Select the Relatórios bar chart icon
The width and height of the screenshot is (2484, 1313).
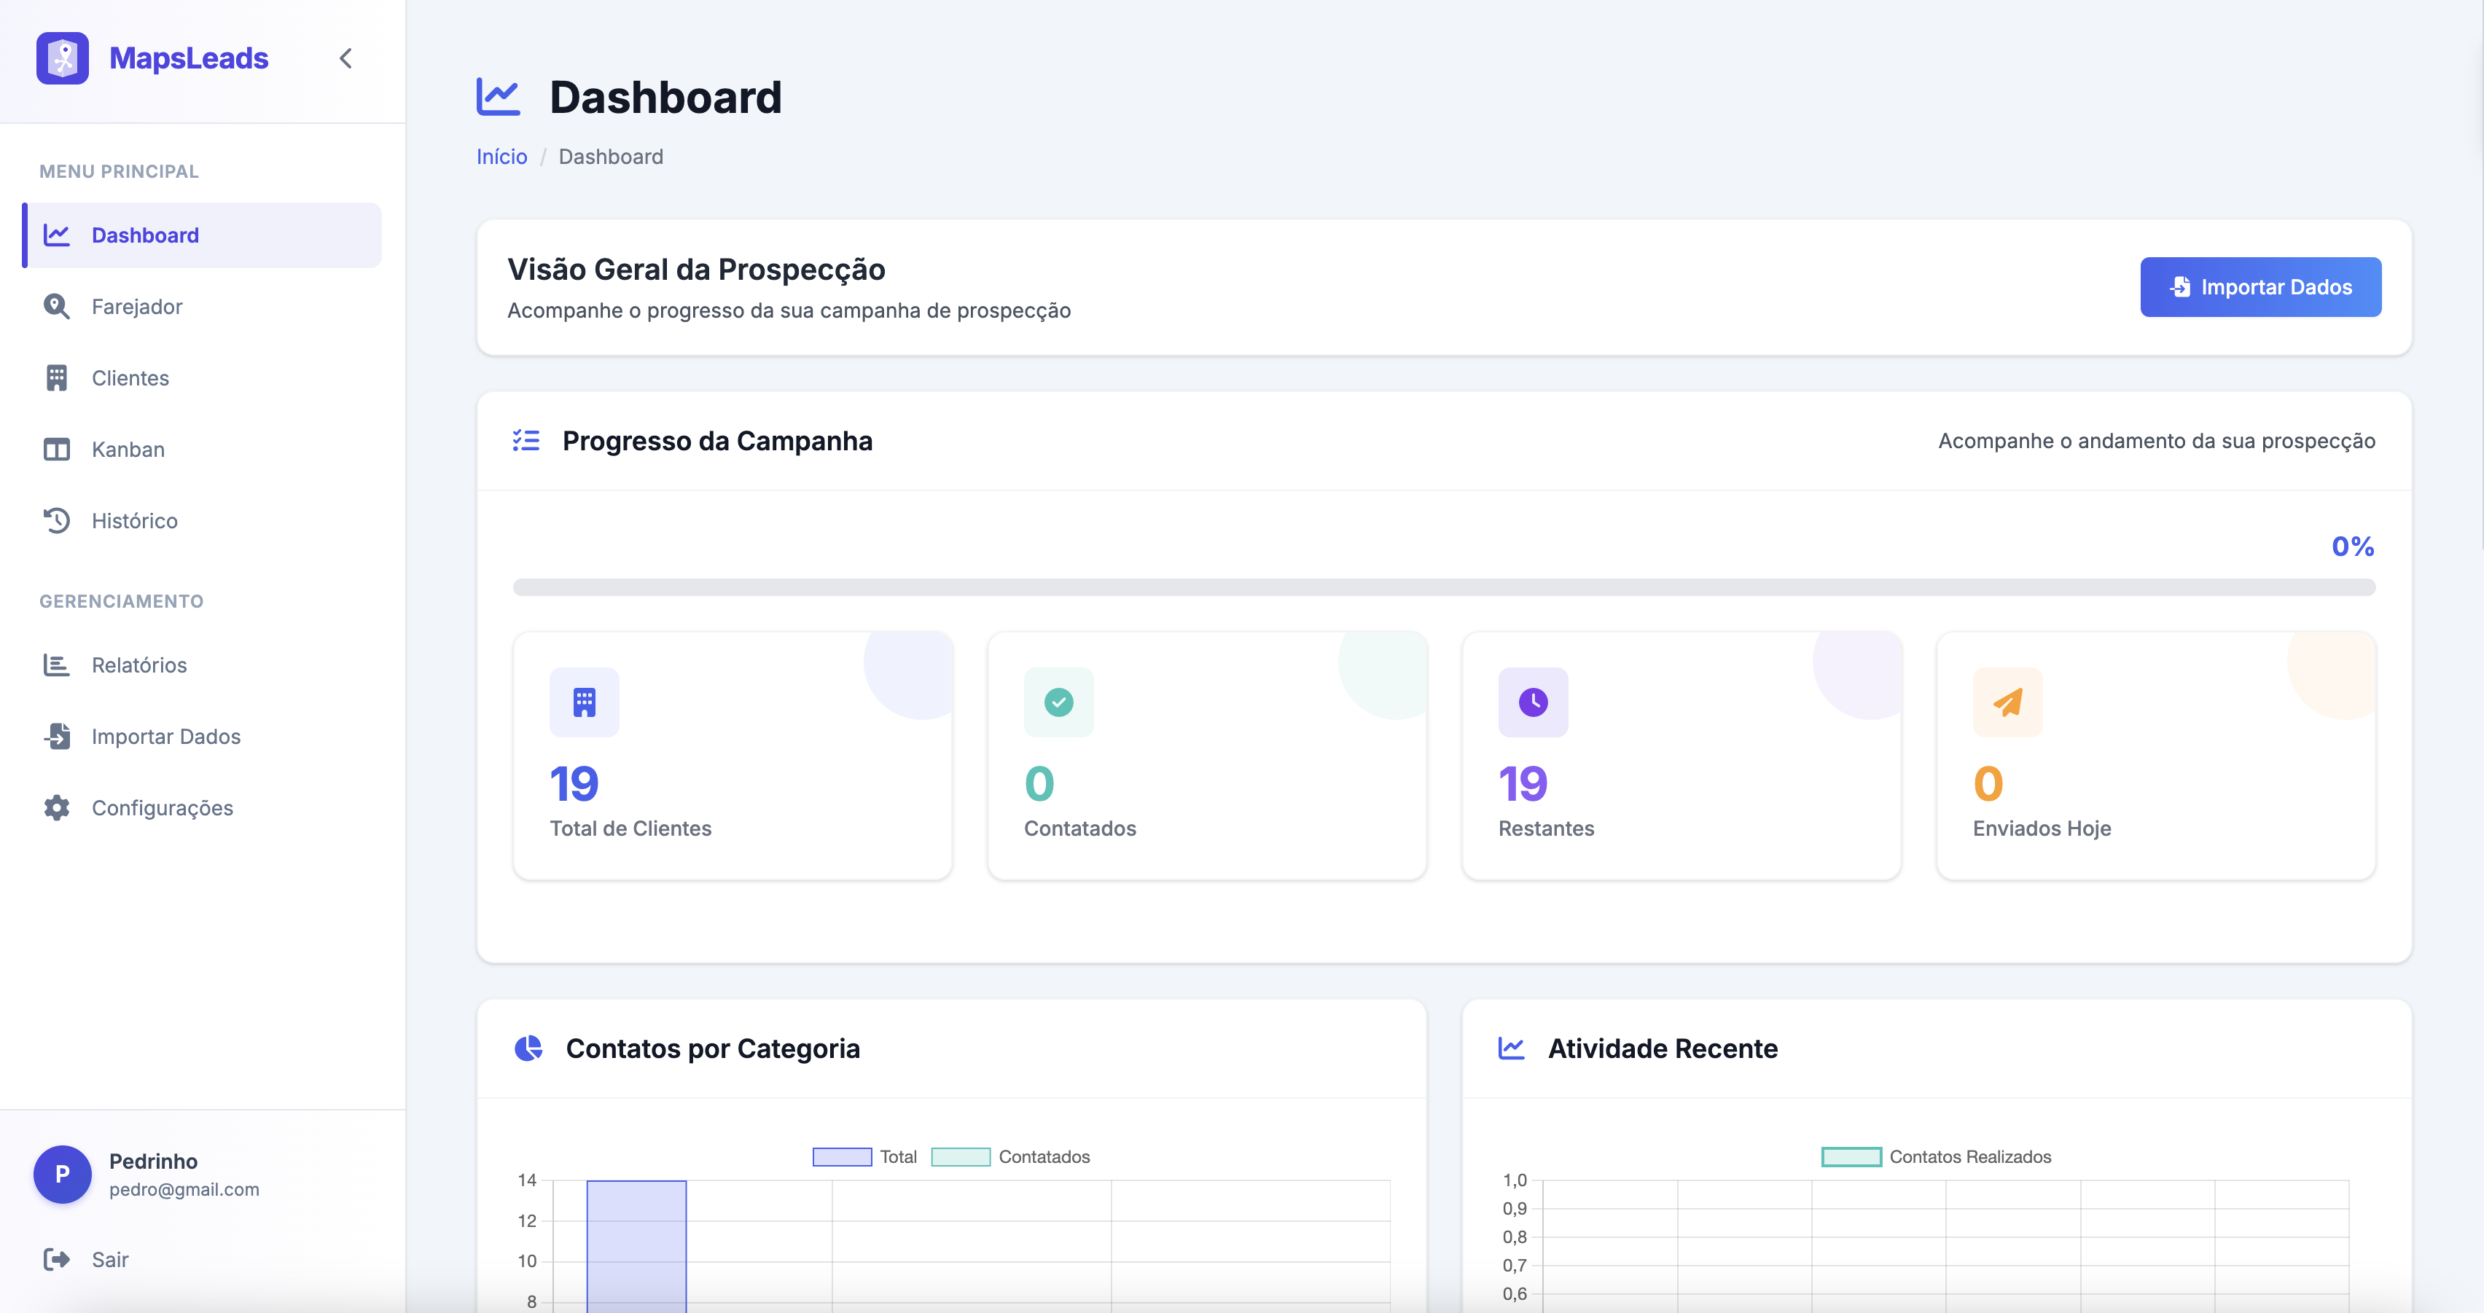[56, 665]
